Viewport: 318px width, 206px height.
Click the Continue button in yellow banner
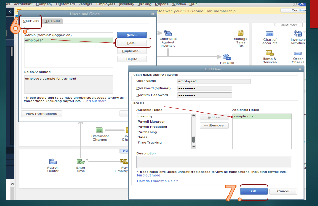293,10
